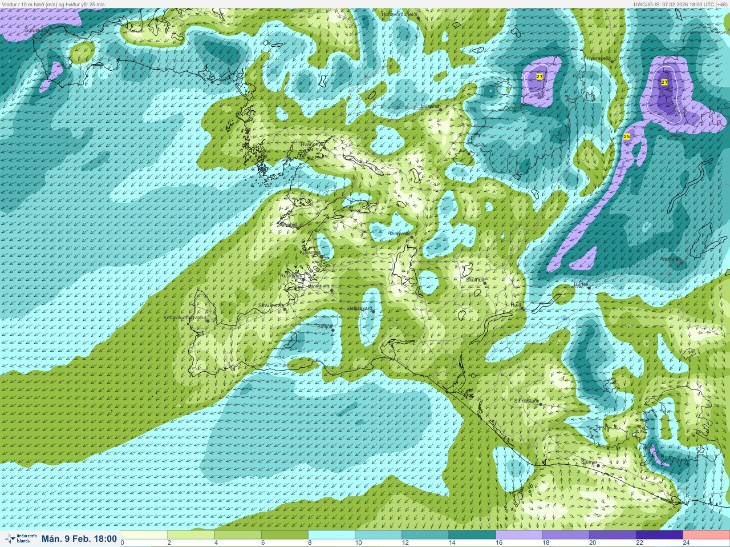Click the Setur station label
Screen dimensions: 730x547
point(676,136)
